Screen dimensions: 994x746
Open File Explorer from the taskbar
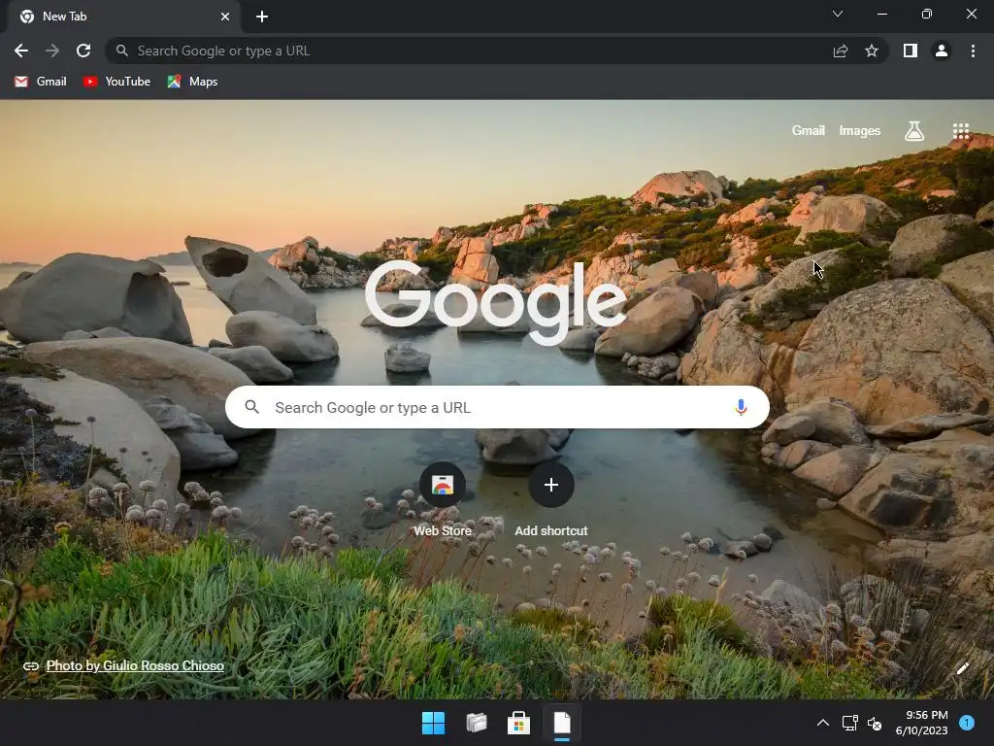pos(476,723)
